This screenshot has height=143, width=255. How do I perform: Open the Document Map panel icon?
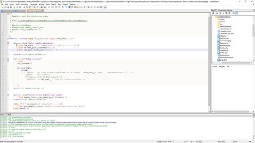click(x=75, y=7)
